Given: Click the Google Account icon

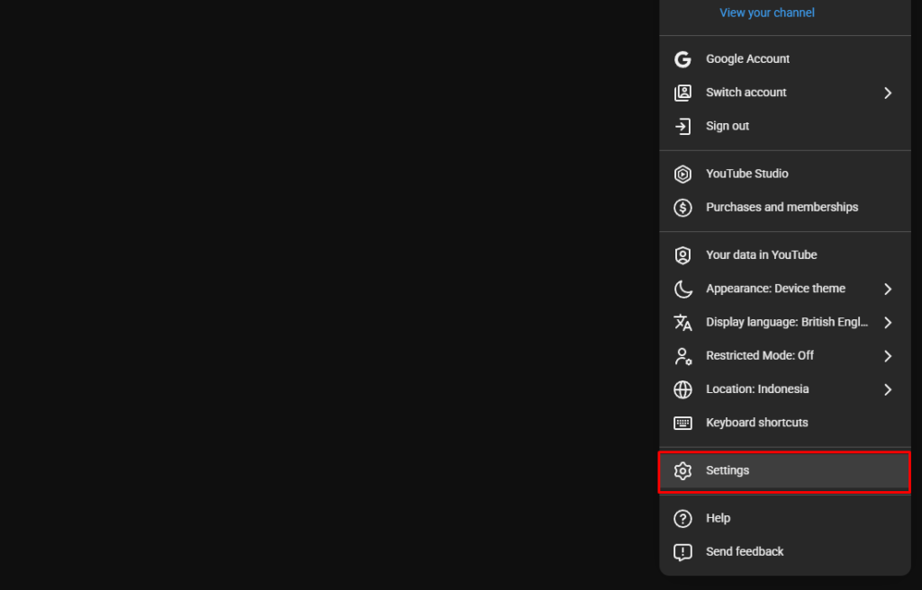Looking at the screenshot, I should [682, 58].
